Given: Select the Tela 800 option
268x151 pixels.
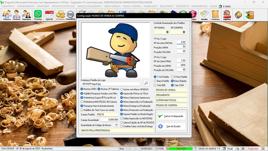Looking at the screenshot, I should (x=159, y=85).
